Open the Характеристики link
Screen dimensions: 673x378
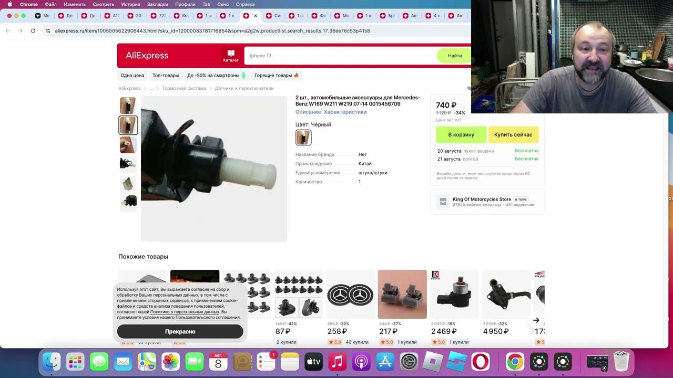click(x=345, y=112)
